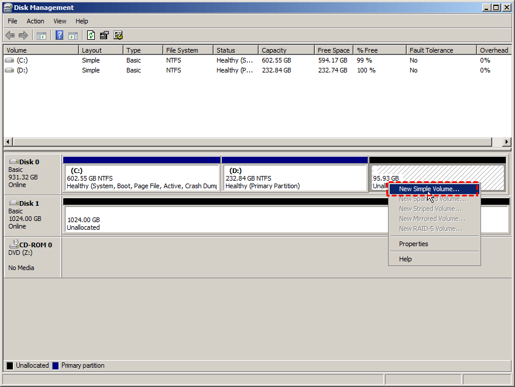Click the Disk 0 disk icon
Image resolution: width=515 pixels, height=387 pixels.
(x=14, y=161)
